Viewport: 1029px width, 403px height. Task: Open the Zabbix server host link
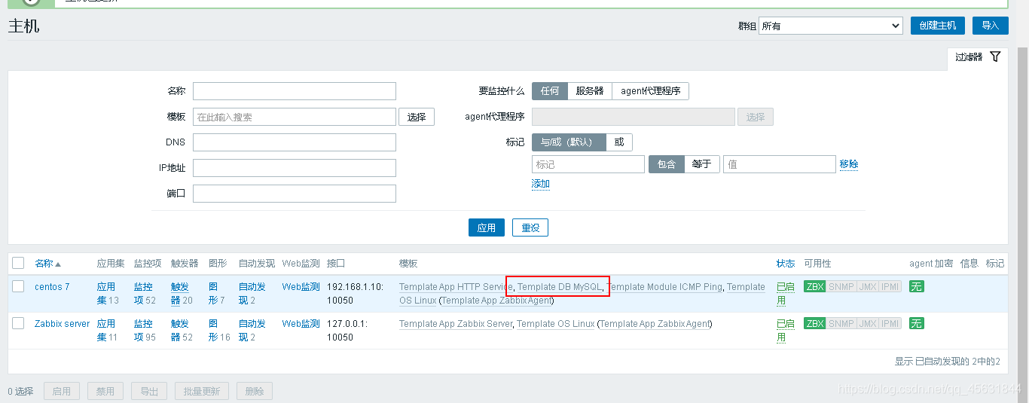(x=62, y=323)
